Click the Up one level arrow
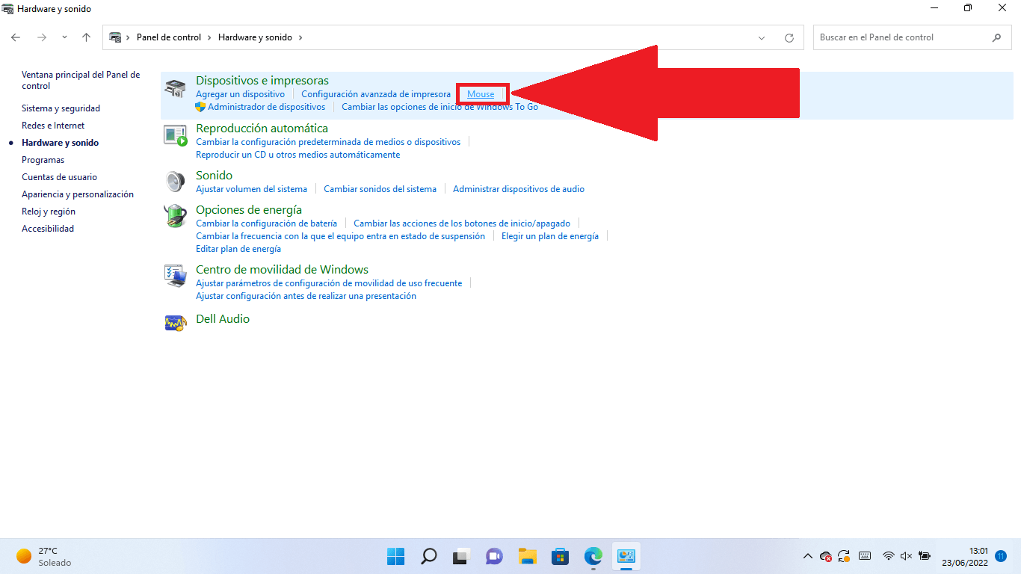The height and width of the screenshot is (574, 1021). tap(86, 37)
